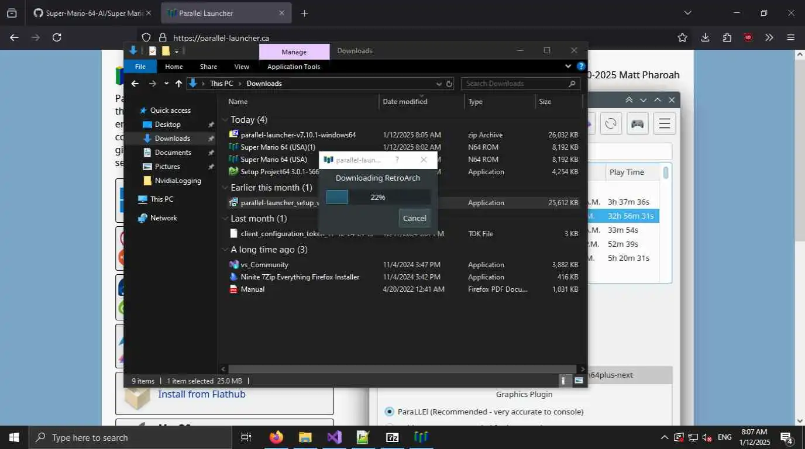Select the Application Tools tab

coord(294,67)
